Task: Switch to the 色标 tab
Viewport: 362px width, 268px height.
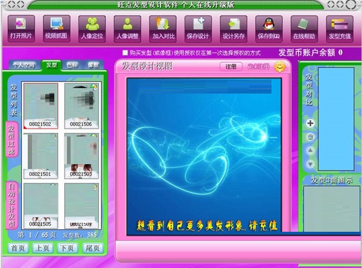Action: tap(72, 65)
